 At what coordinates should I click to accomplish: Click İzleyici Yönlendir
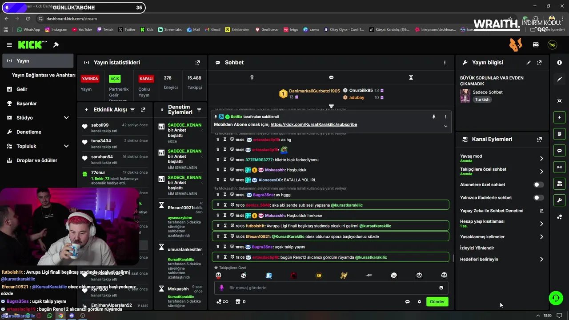[477, 248]
